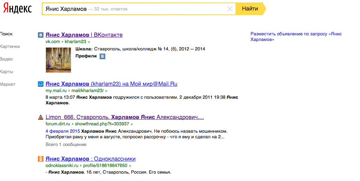Screen dimensions: 360x181
Task: Switch to the Маркет tab
Action: (8, 84)
